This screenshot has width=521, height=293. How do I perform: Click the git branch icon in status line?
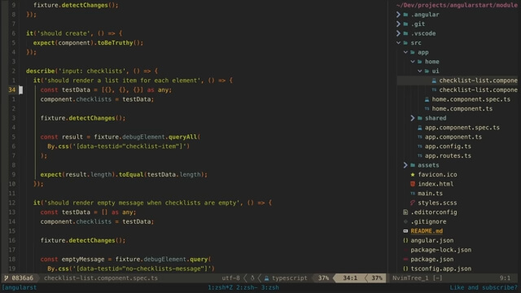click(6, 278)
